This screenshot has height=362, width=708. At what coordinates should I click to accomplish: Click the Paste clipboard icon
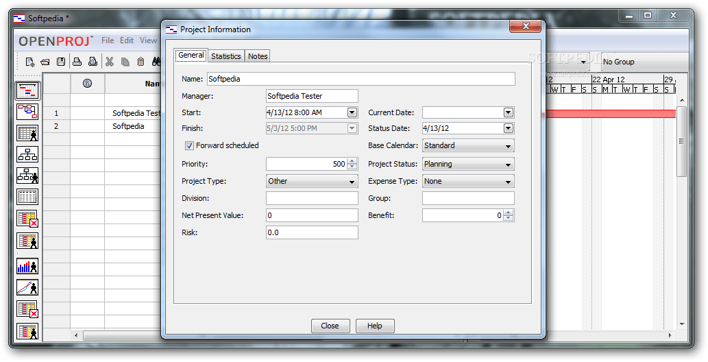(x=141, y=62)
